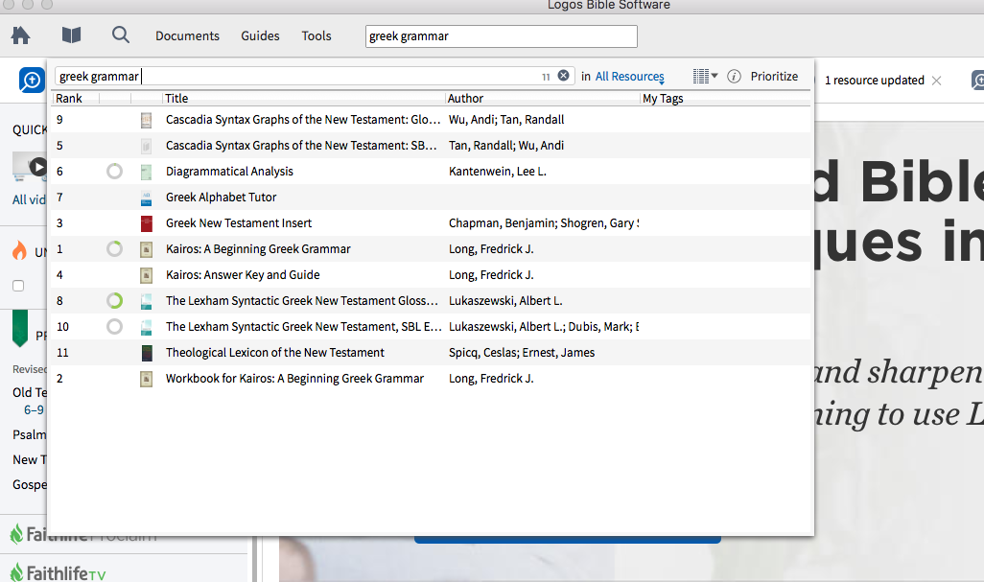The height and width of the screenshot is (582, 984).
Task: Click Kairos: A Beginning Greek Grammar cover icon
Action: tap(146, 249)
